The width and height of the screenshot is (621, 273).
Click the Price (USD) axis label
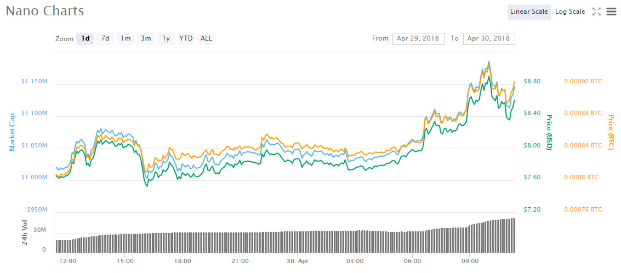point(549,132)
